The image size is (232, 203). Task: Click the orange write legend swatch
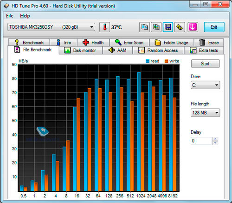167,61
